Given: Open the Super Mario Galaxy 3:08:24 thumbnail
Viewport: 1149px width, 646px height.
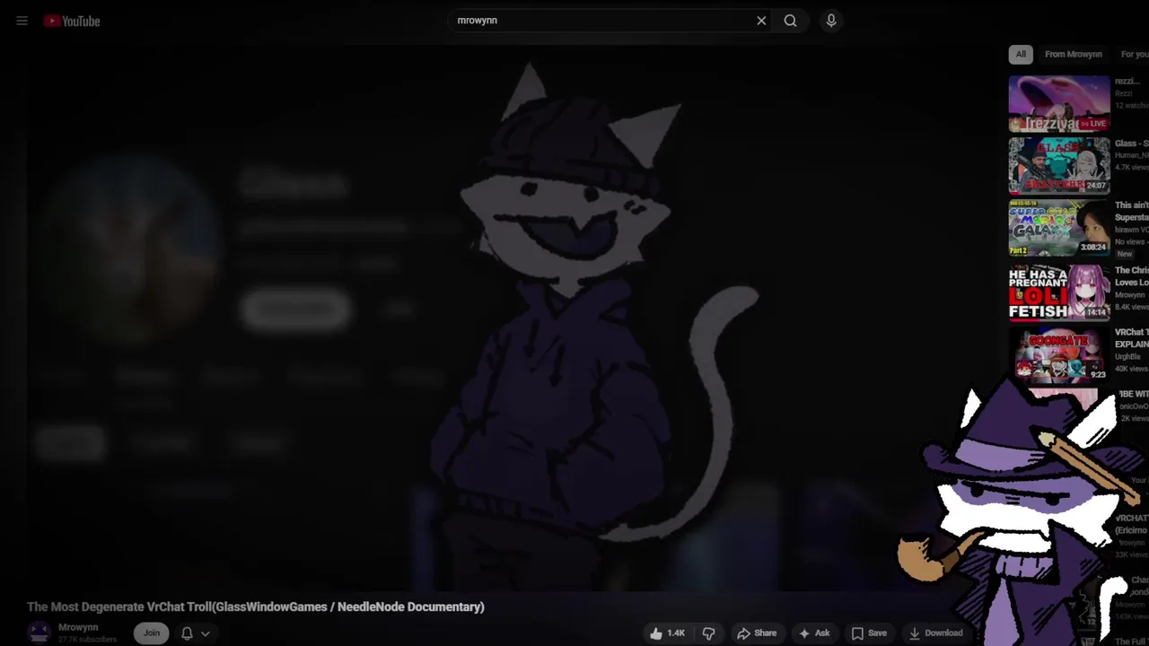Looking at the screenshot, I should [x=1059, y=229].
